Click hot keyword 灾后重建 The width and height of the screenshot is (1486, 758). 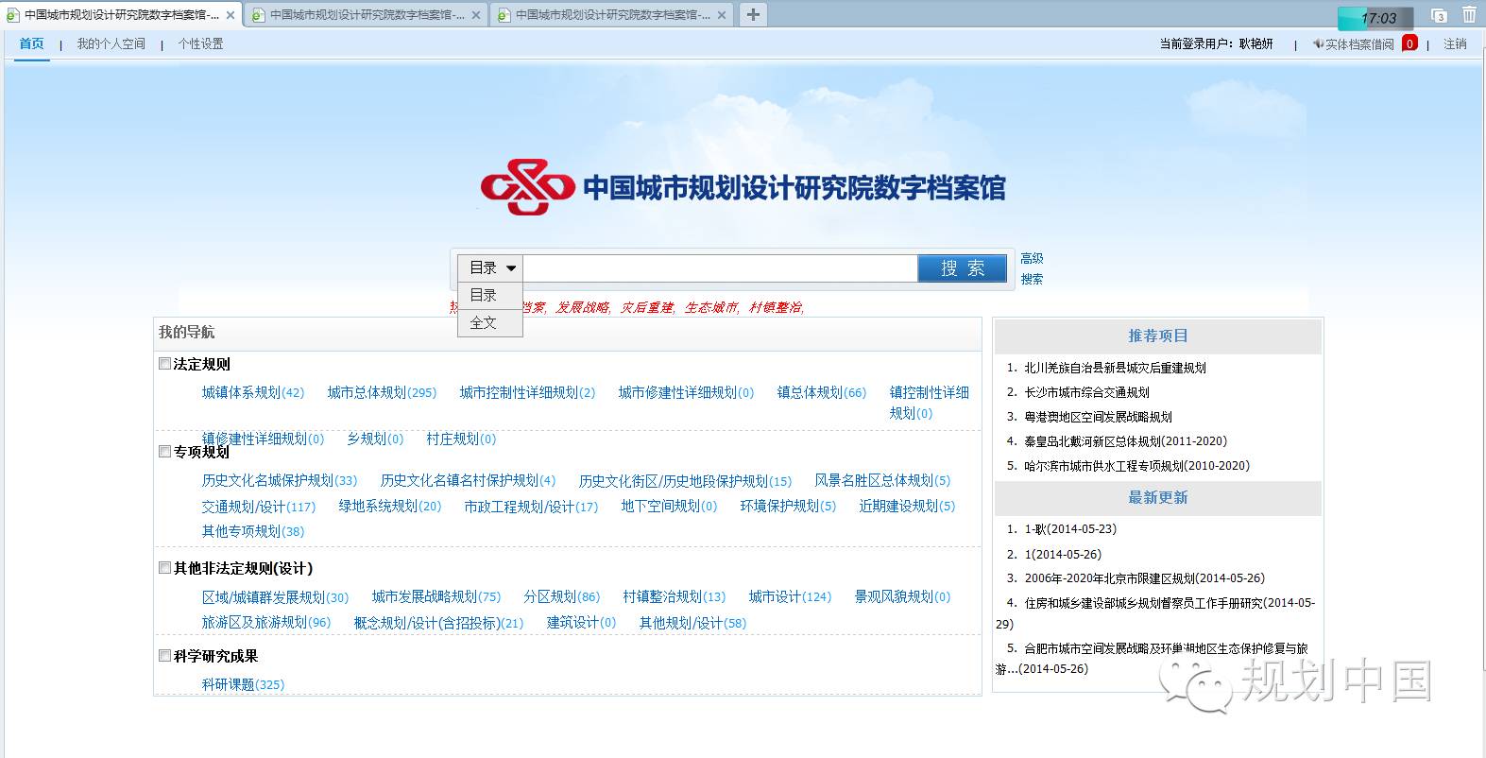click(x=646, y=307)
